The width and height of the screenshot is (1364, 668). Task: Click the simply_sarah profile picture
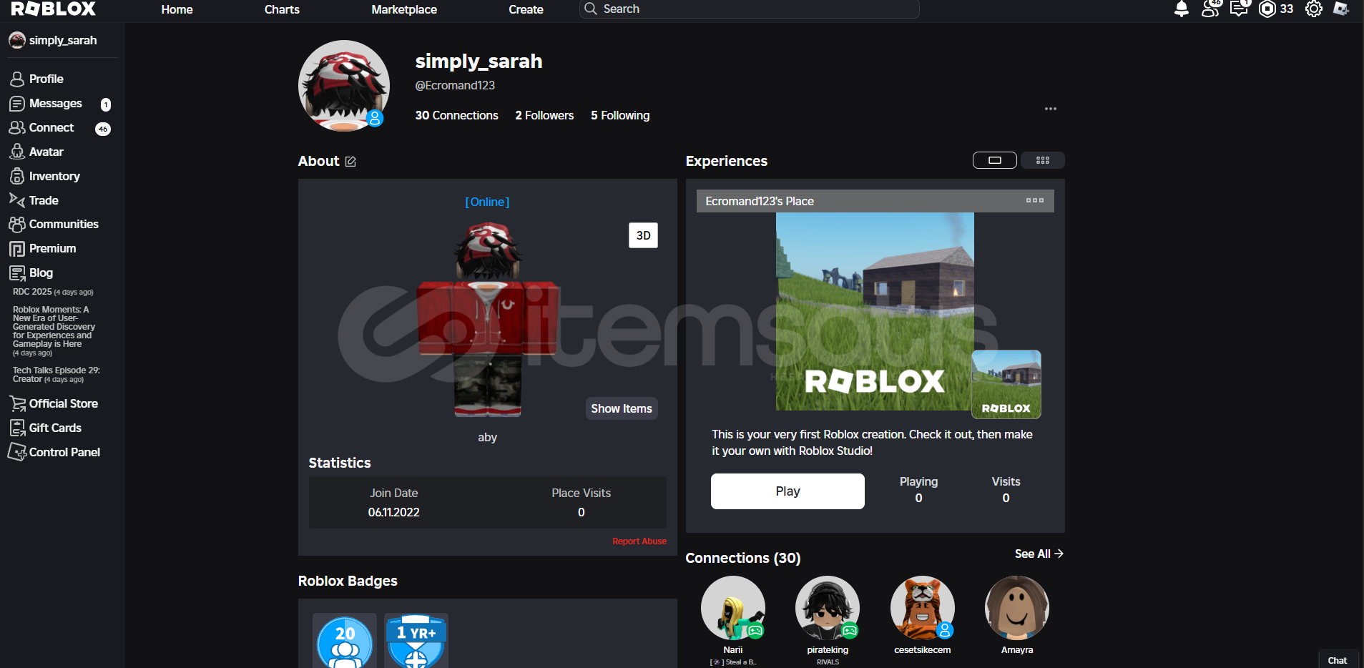coord(344,86)
